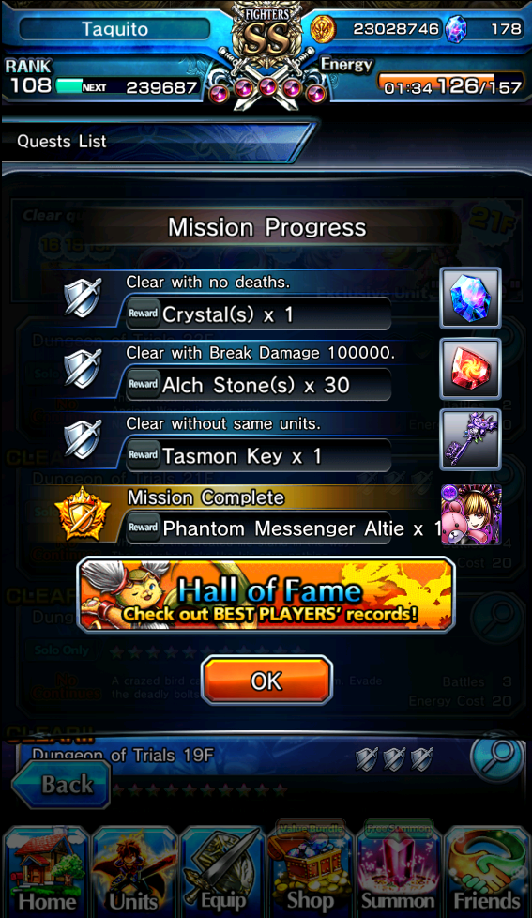Tap the Back arrow button
Viewport: 532px width, 918px height.
click(61, 785)
